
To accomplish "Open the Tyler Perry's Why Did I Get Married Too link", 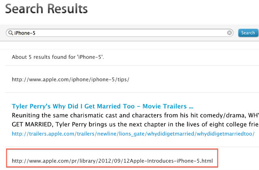I will 102,106.
